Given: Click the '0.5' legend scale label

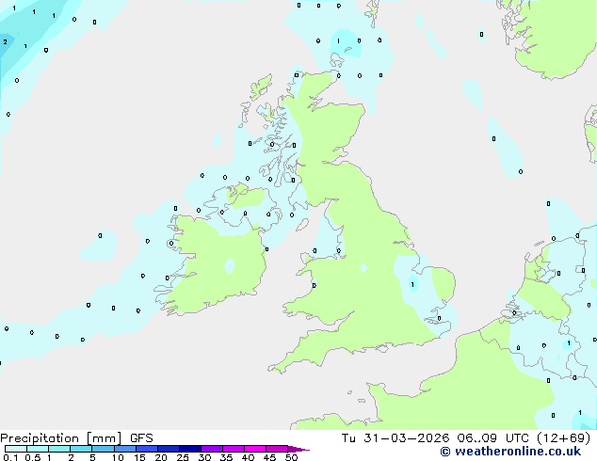Looking at the screenshot, I should pos(33,457).
